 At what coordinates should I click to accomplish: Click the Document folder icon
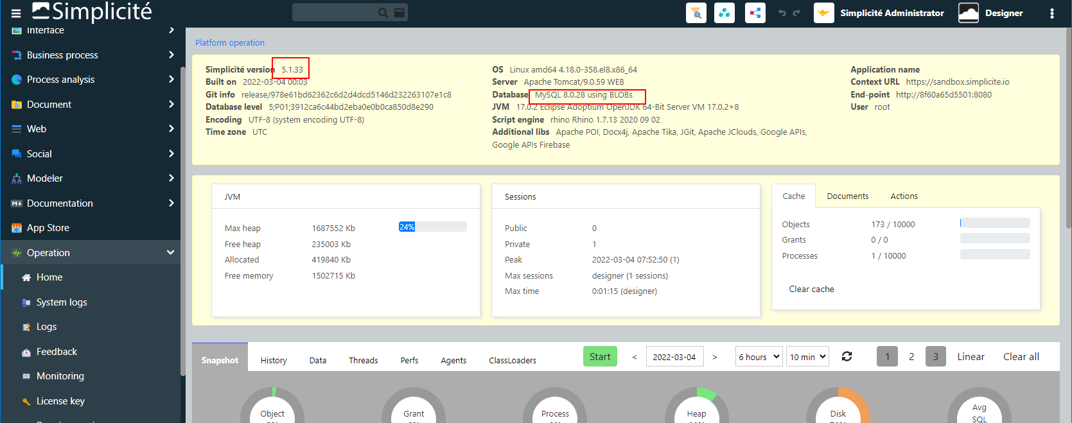point(17,105)
